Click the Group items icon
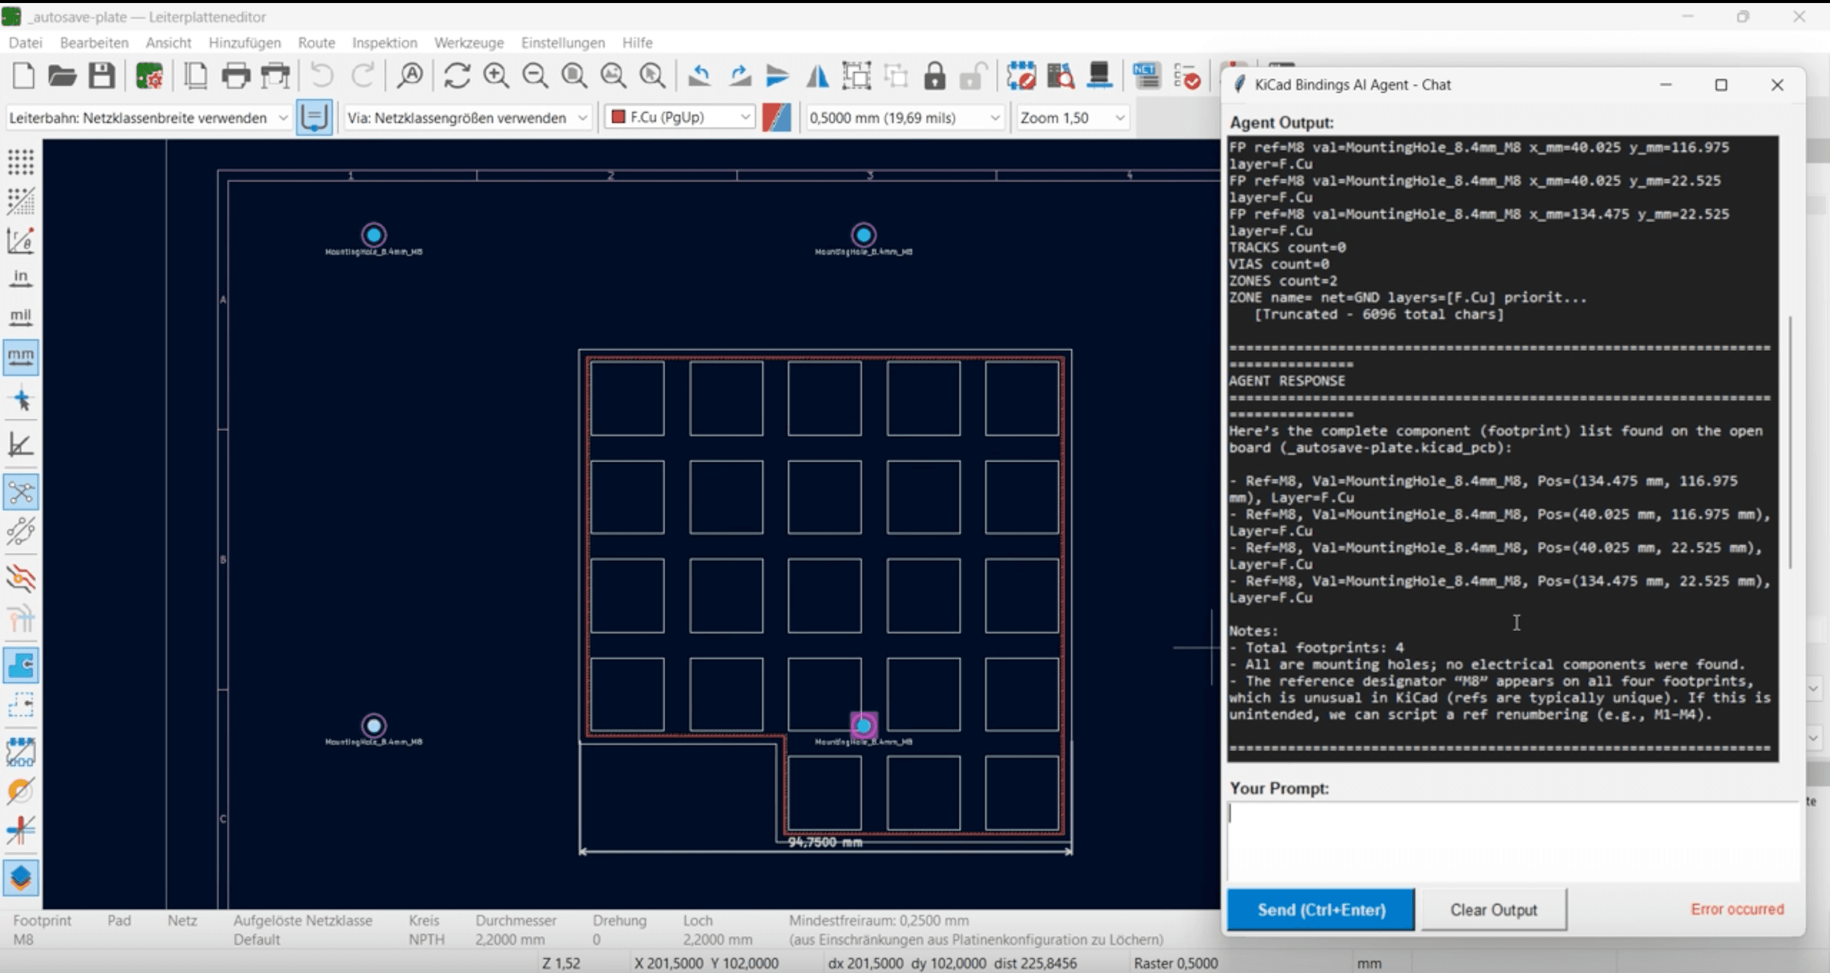The image size is (1830, 973). (x=857, y=75)
